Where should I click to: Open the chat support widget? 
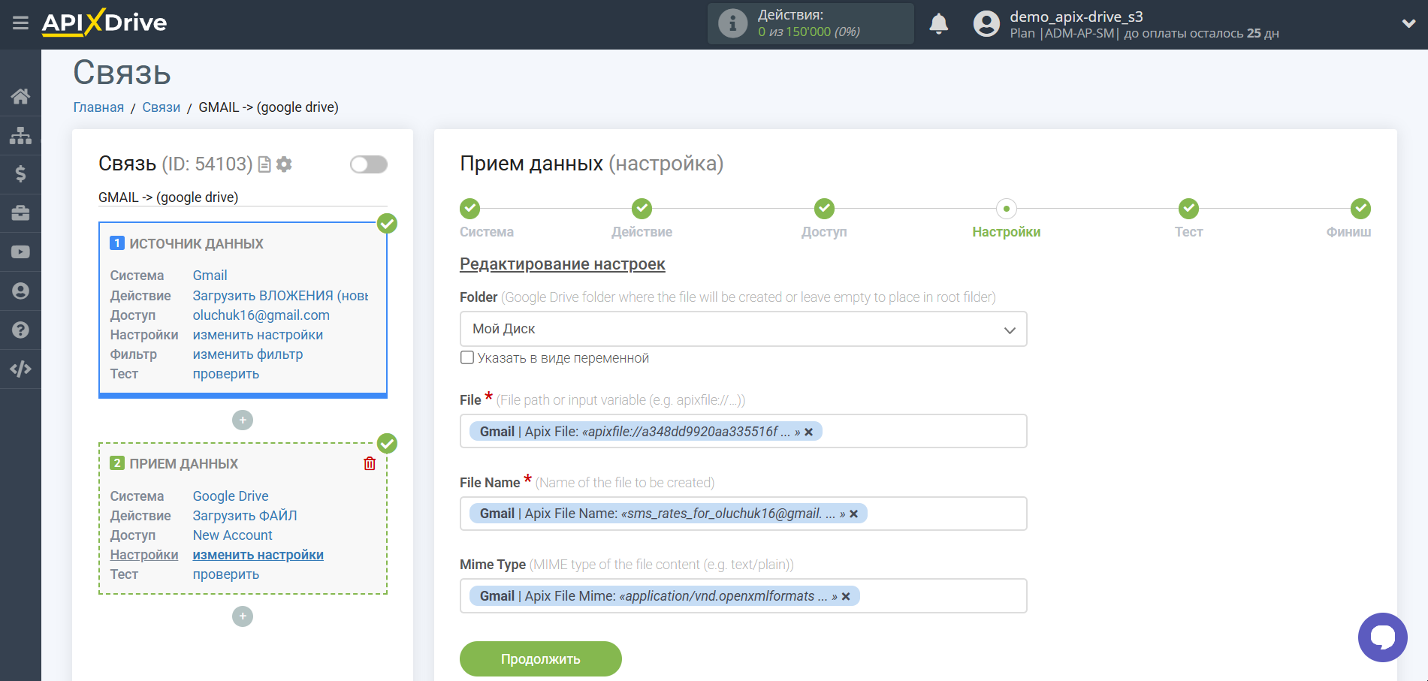pos(1382,637)
